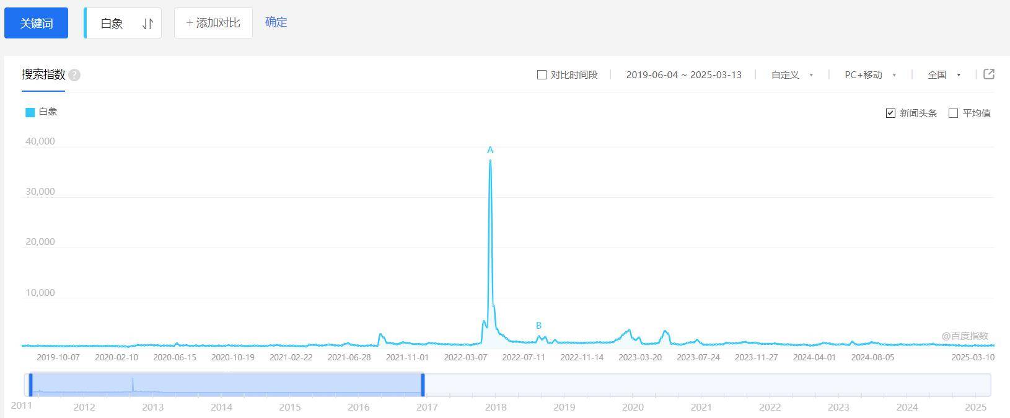
Task: Click the swap arrows icon beside 白象
Action: (147, 24)
